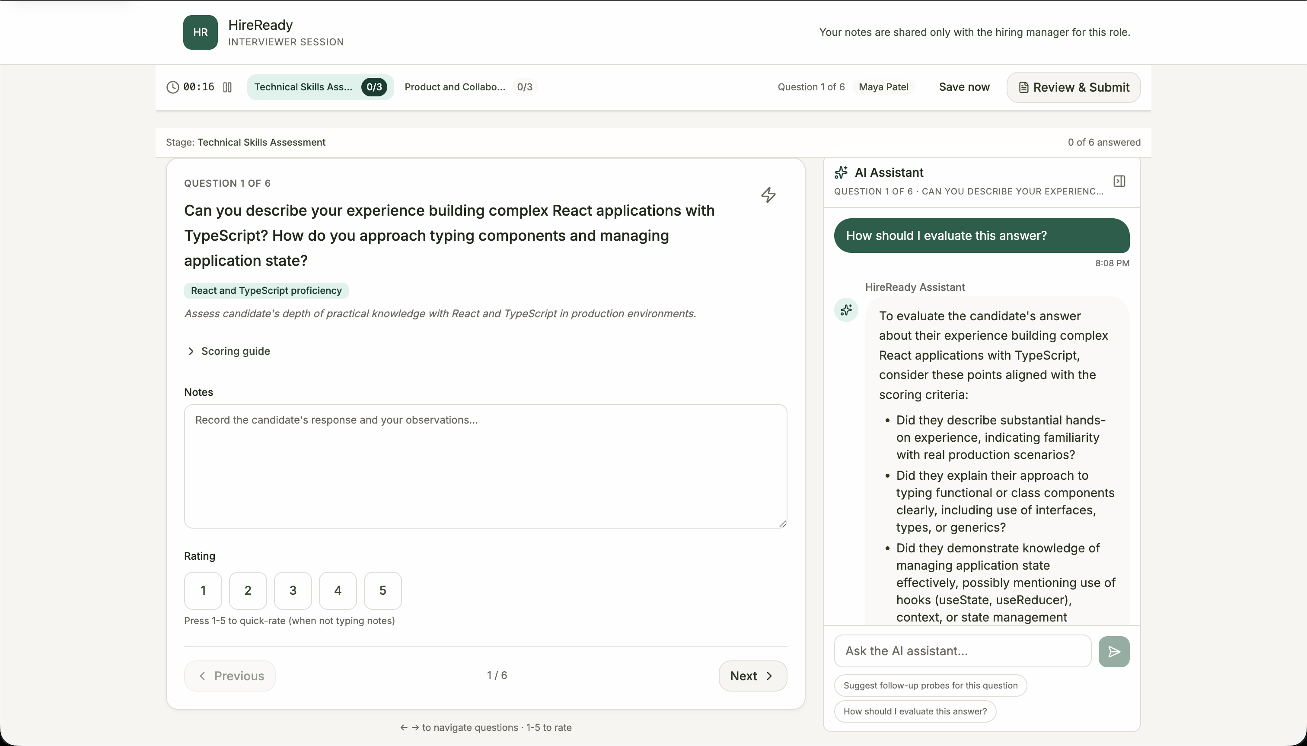Screen dimensions: 1307x746
Task: Click the clock icon beside the timer
Action: tap(172, 87)
